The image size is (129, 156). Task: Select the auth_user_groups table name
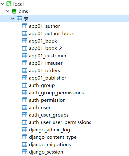coord(49,115)
